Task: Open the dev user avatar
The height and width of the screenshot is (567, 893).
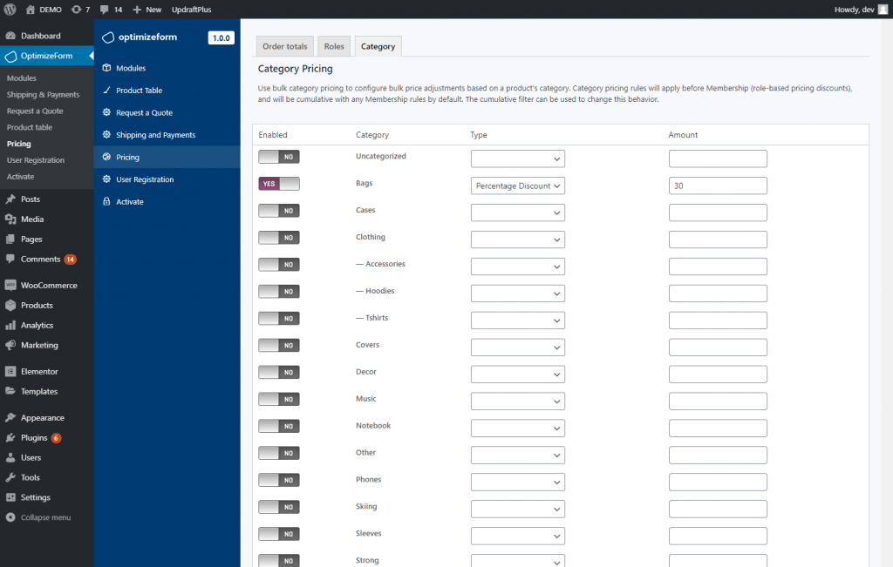Action: [x=883, y=9]
